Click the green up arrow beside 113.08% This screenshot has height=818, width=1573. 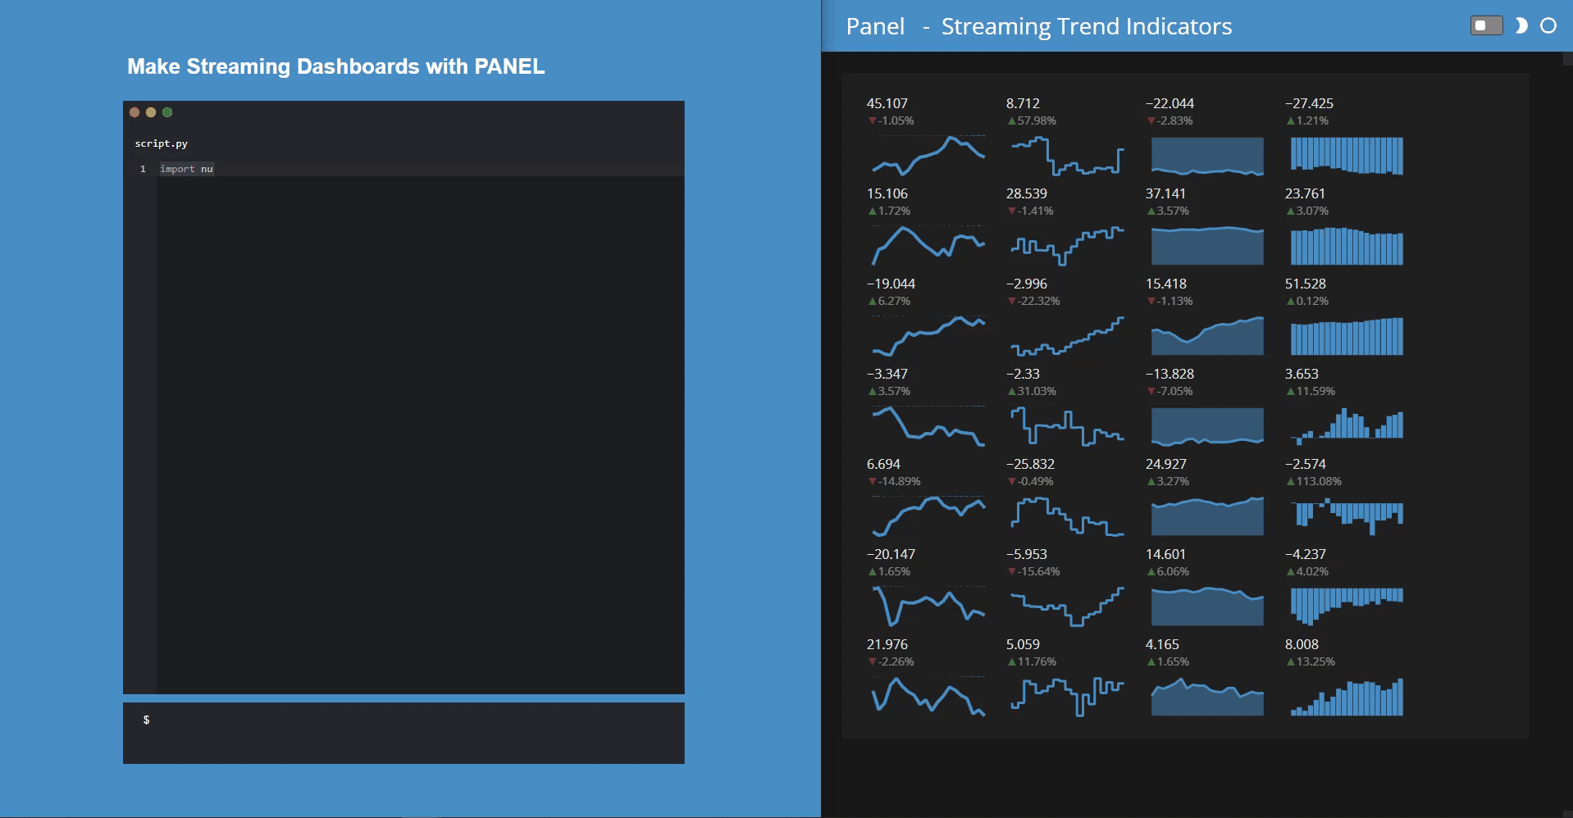click(x=1290, y=481)
